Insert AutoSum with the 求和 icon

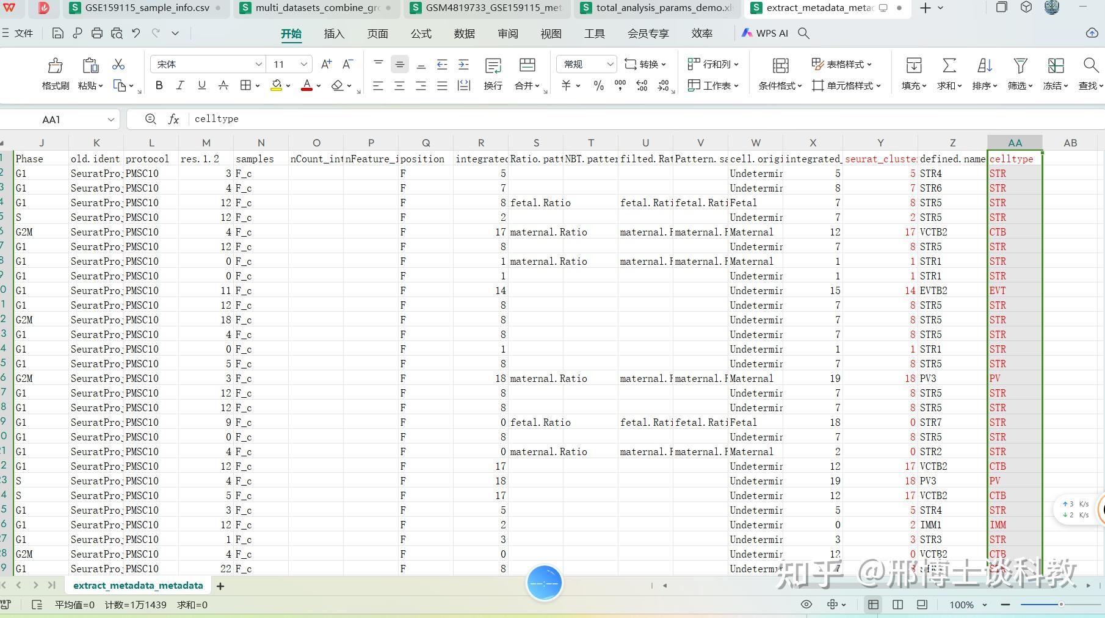tap(948, 73)
